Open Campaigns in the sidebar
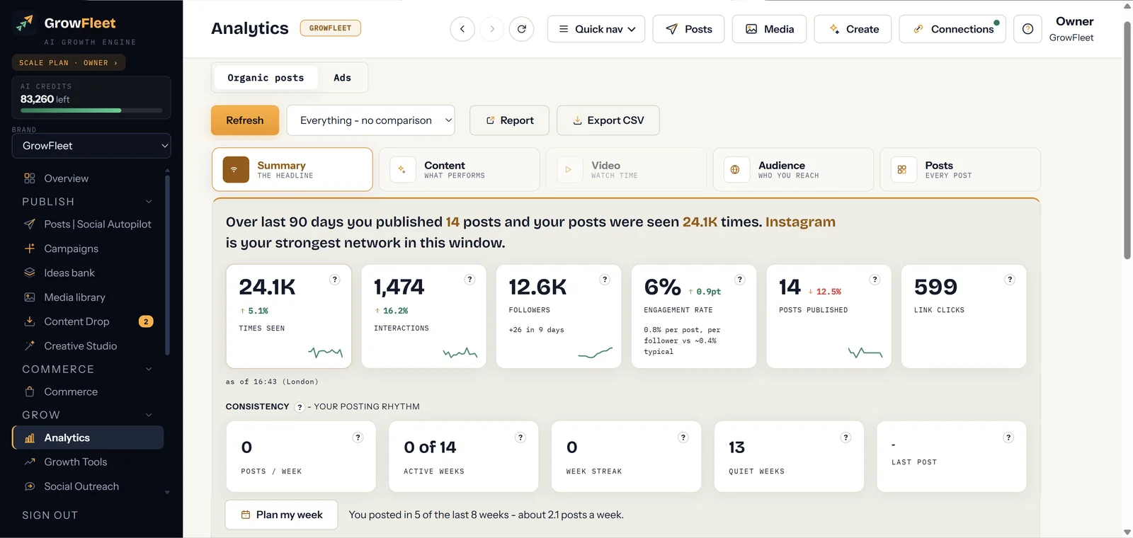This screenshot has height=538, width=1133. (x=88, y=248)
